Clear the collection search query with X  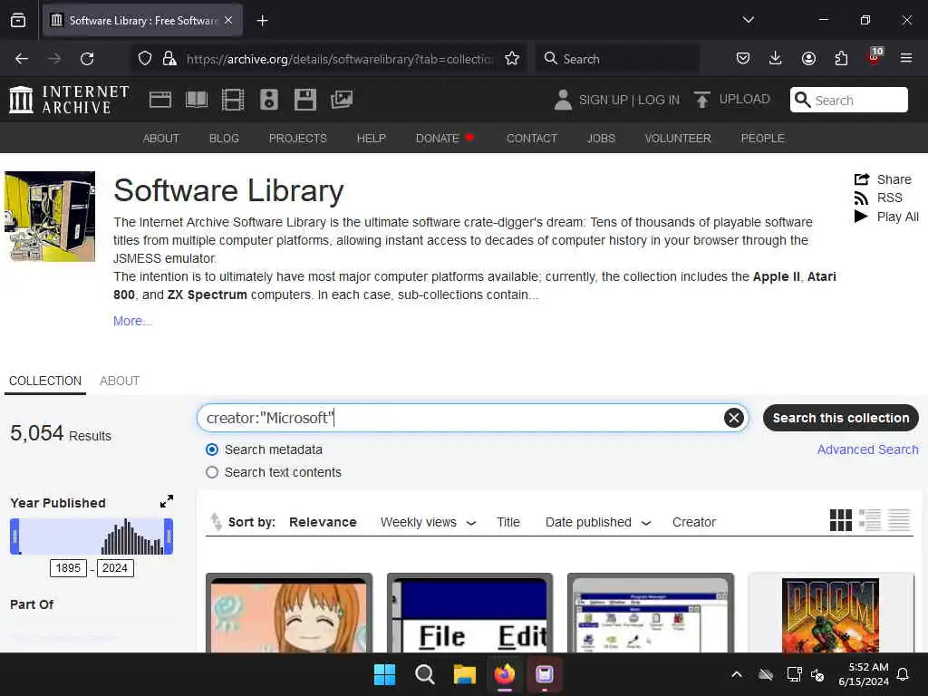point(734,418)
